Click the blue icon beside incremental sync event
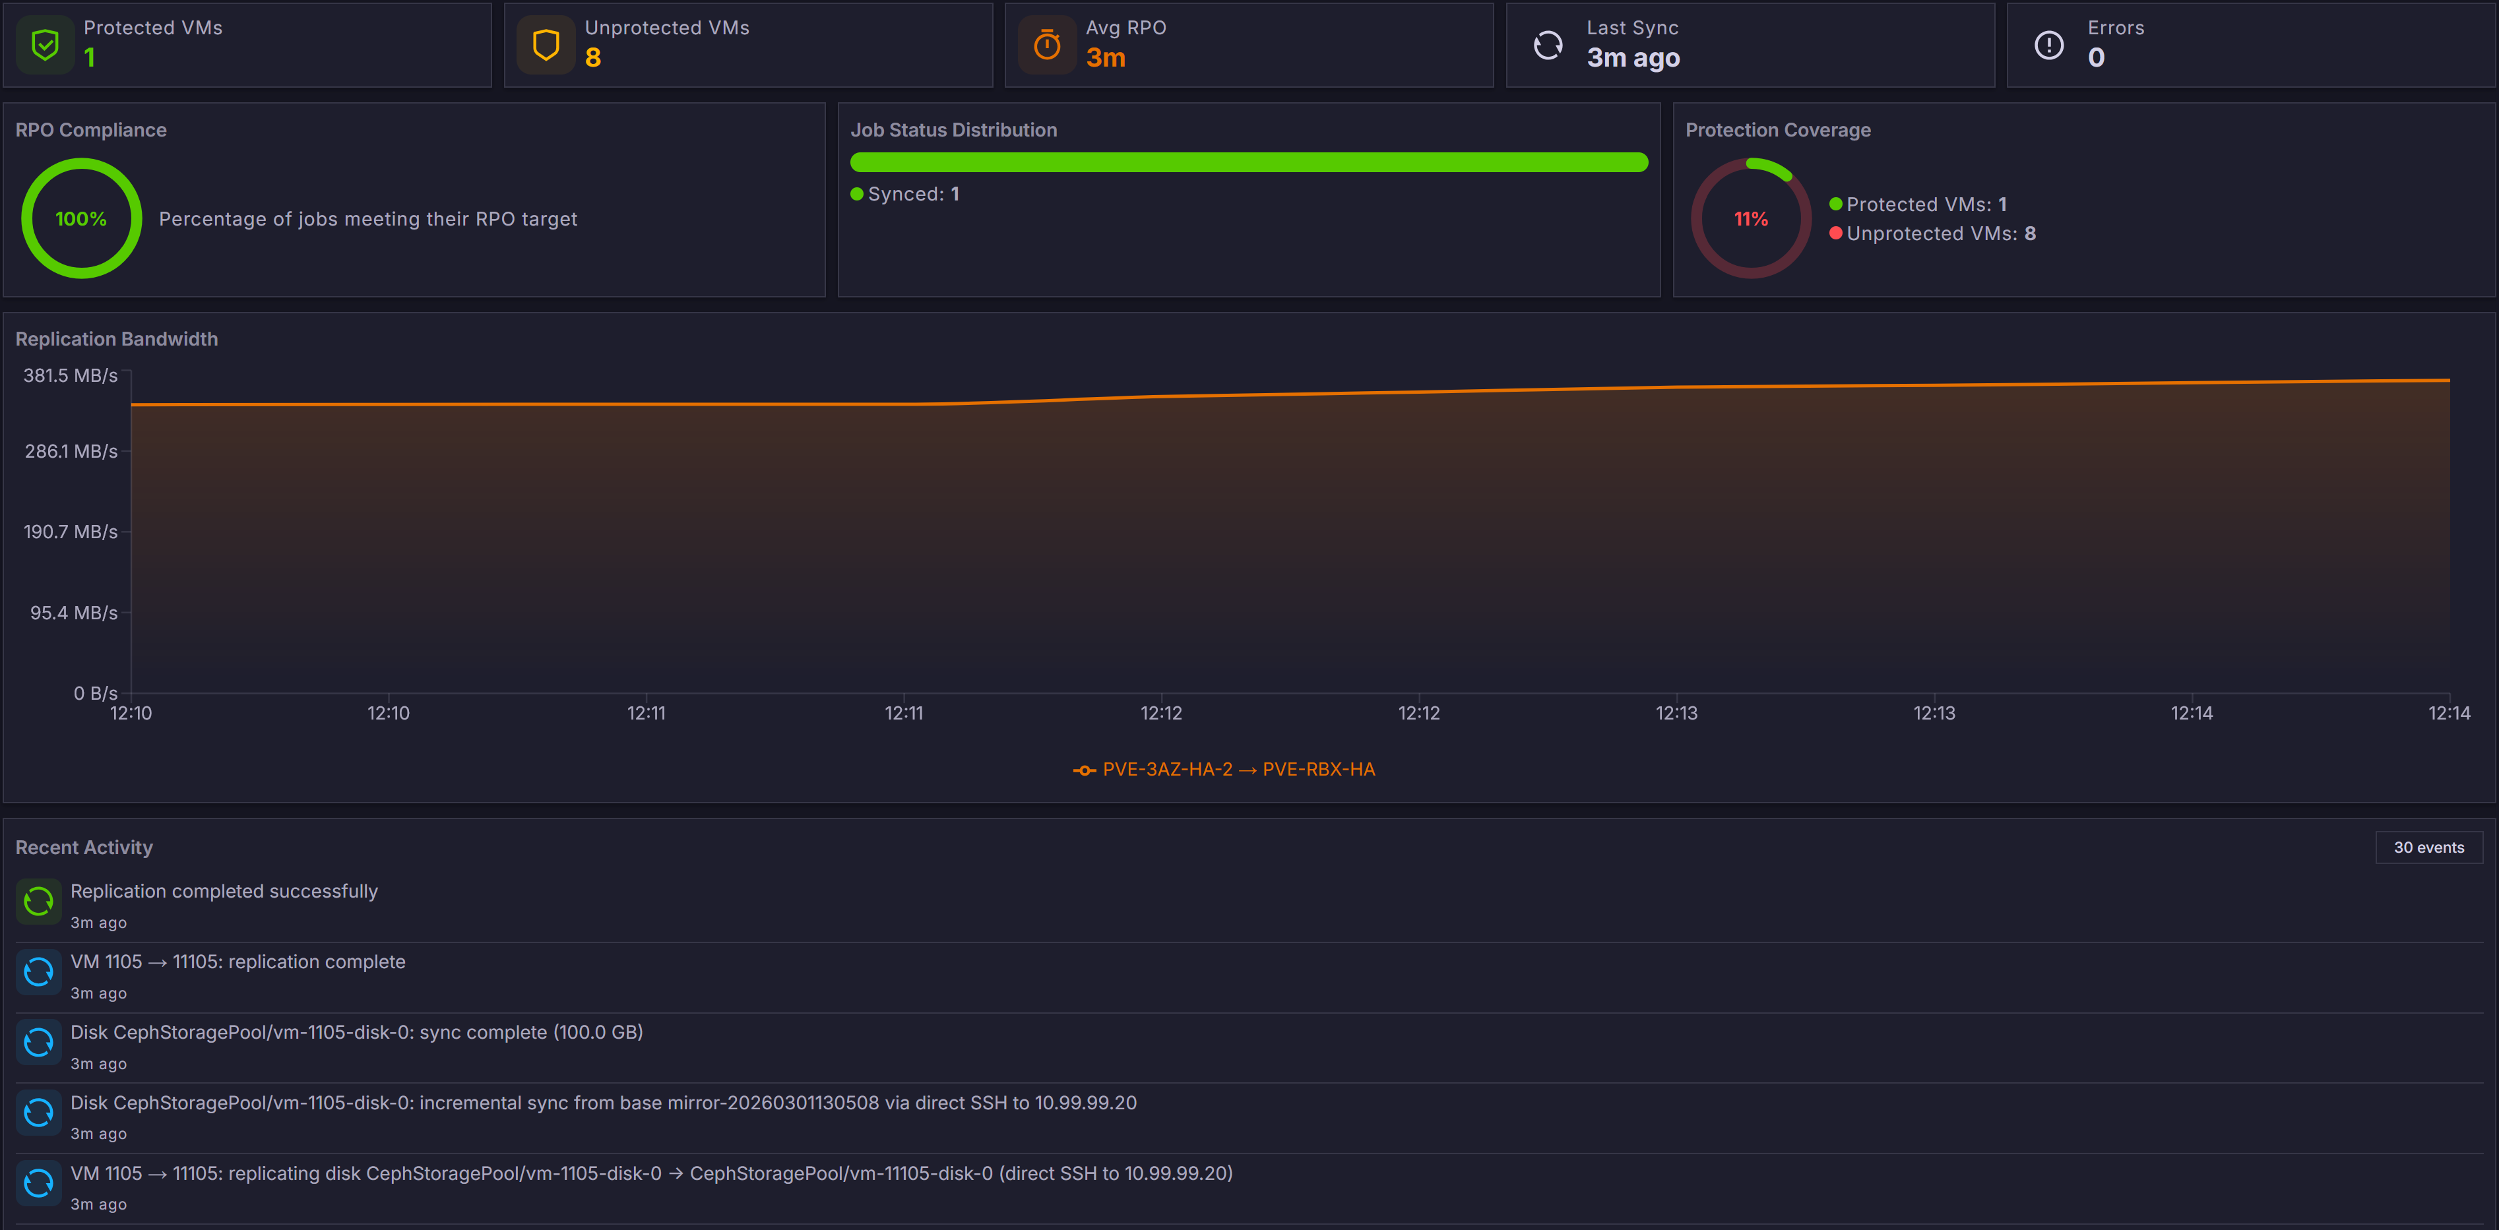The image size is (2499, 1230). [39, 1113]
